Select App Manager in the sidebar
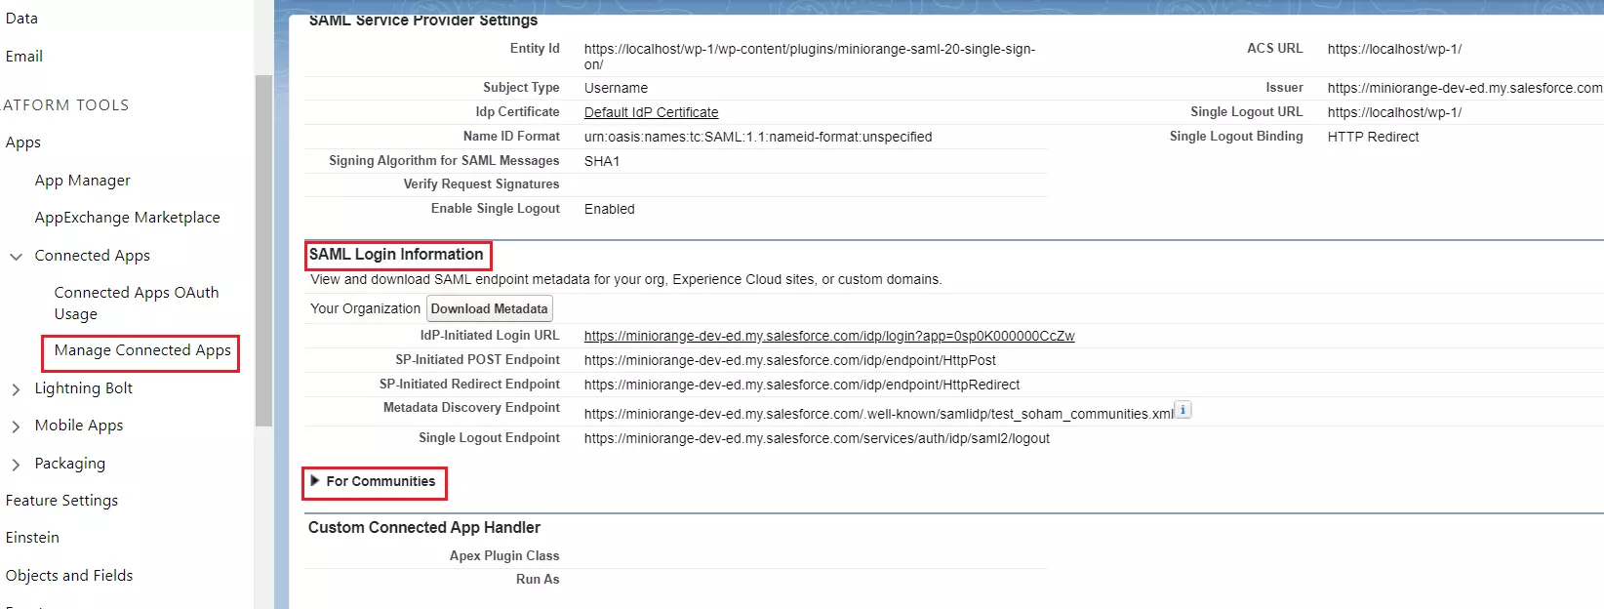The width and height of the screenshot is (1604, 609). click(x=82, y=181)
